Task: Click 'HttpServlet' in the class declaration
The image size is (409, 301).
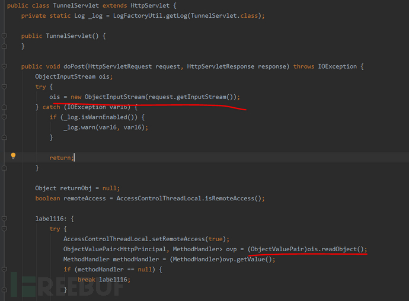Action: 150,5
